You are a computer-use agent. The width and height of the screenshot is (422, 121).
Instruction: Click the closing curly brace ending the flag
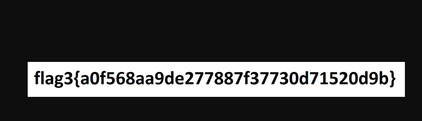392,80
